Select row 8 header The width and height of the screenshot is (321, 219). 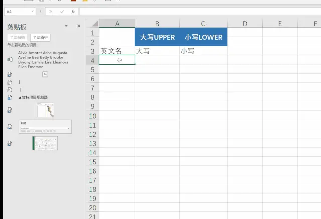click(93, 97)
